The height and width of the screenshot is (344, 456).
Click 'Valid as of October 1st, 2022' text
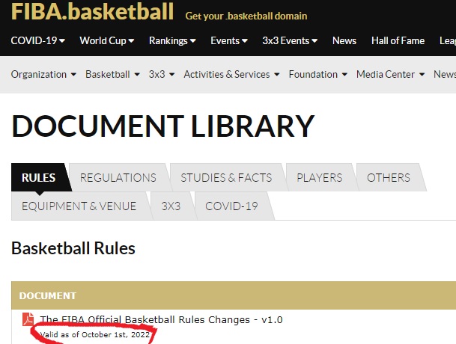click(95, 335)
